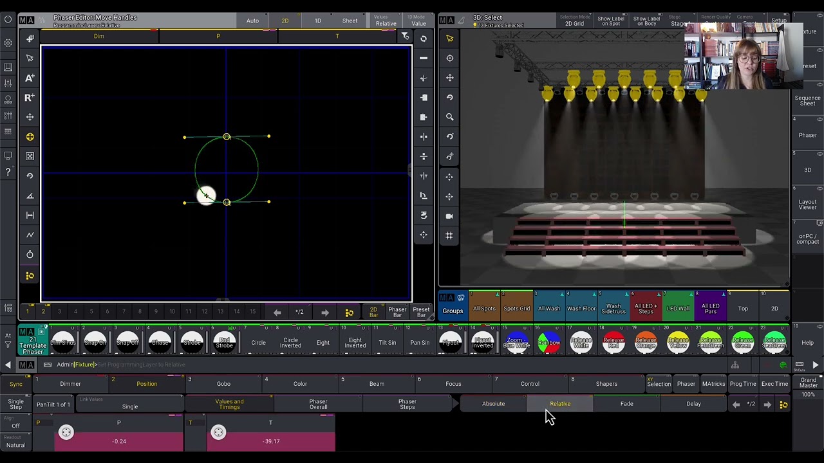Switch to the Absolute layer tab
This screenshot has height=463, width=824.
(493, 404)
